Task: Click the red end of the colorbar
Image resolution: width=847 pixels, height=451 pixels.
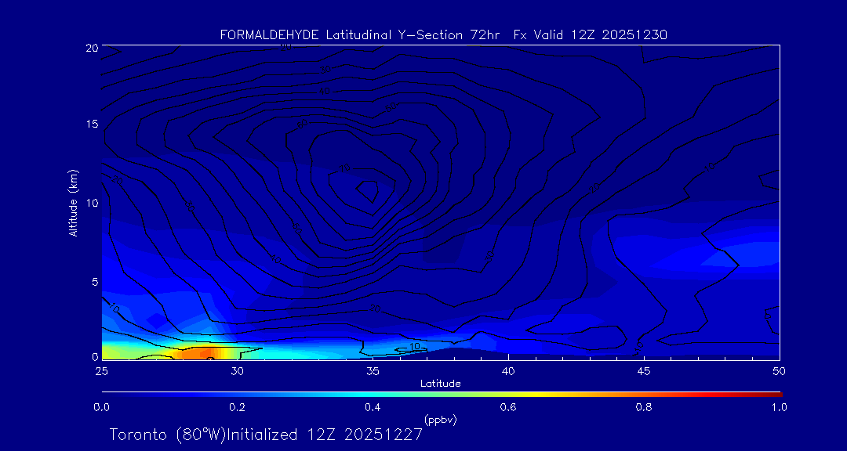Action: [775, 393]
